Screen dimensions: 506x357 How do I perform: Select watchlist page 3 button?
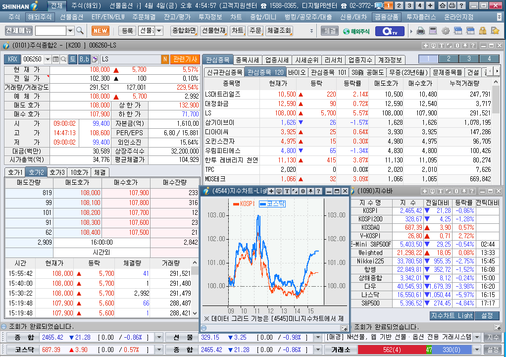pyautogui.click(x=469, y=59)
